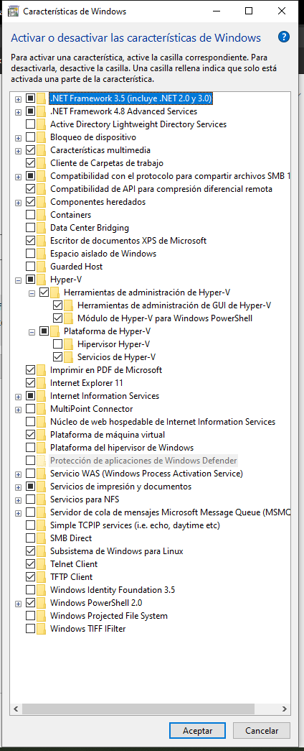Click the blue help question mark icon
Viewport: 304px width, 751px height.
[x=283, y=37]
